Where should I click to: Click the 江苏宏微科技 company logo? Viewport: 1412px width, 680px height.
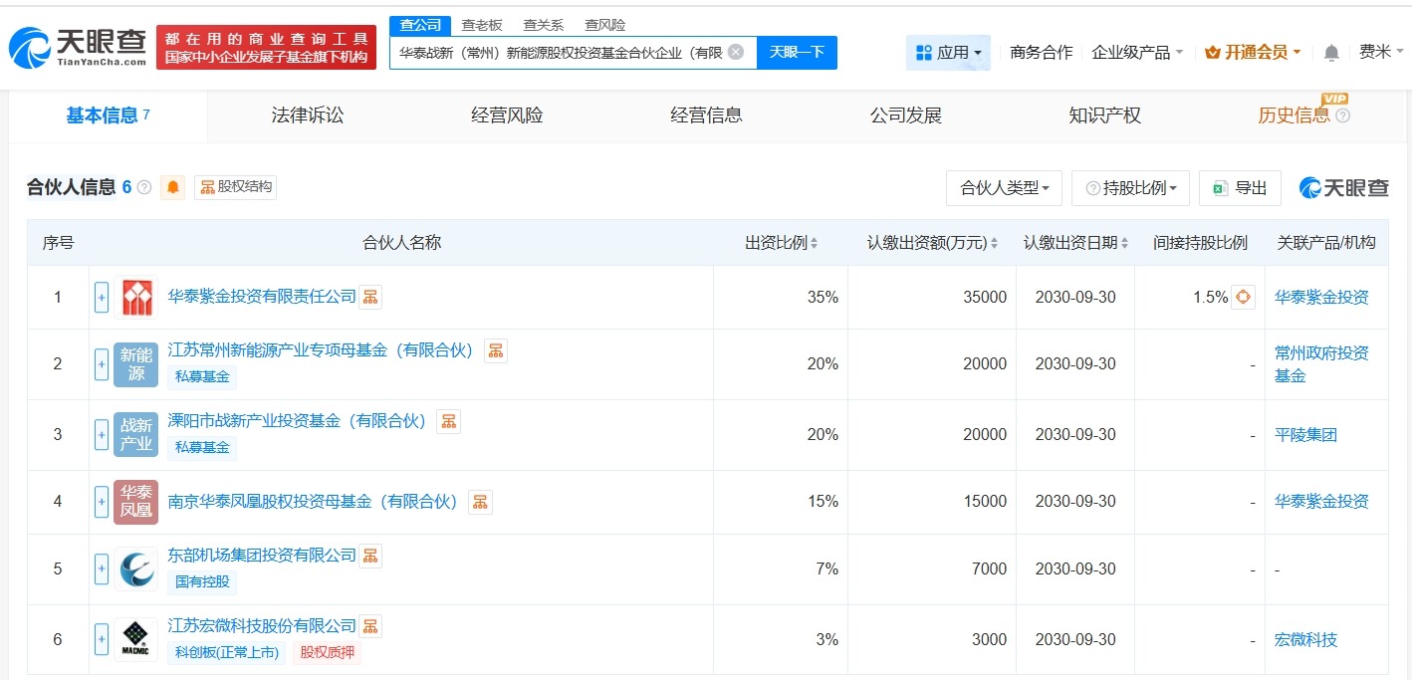(x=135, y=639)
